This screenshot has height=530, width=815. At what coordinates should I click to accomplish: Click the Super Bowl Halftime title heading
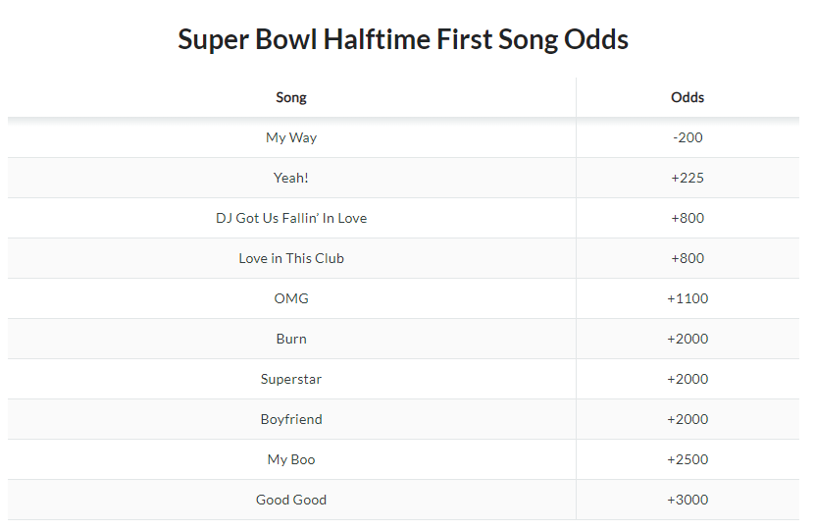click(x=403, y=39)
